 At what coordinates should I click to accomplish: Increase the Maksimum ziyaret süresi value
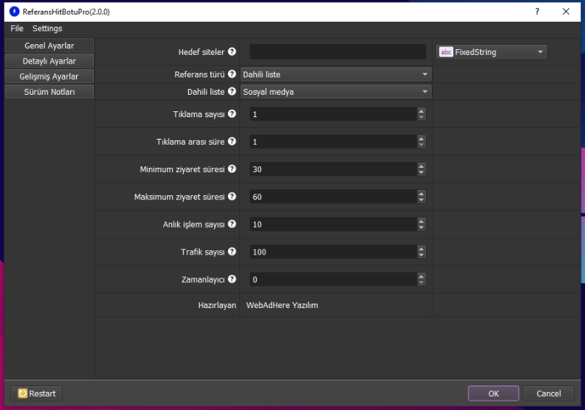422,193
